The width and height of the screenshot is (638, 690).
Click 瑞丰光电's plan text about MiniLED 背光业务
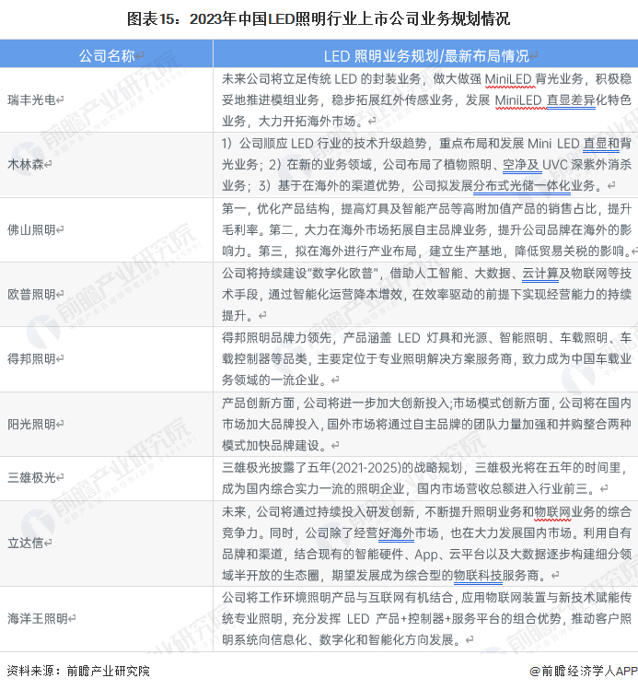click(x=426, y=99)
